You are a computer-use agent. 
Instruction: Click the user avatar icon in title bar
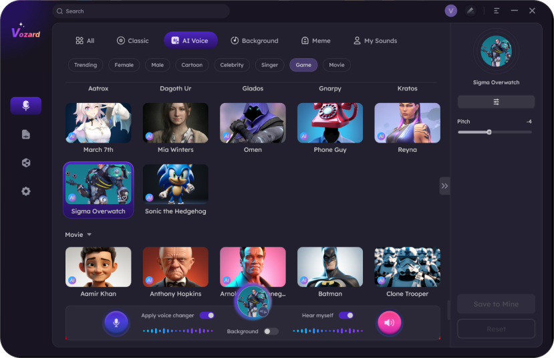[x=451, y=11]
